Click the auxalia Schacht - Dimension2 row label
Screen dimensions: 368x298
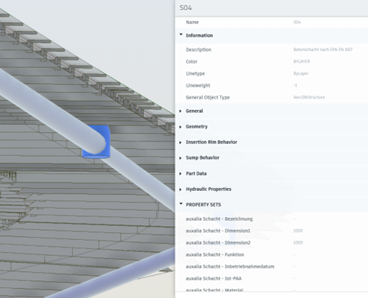[218, 243]
